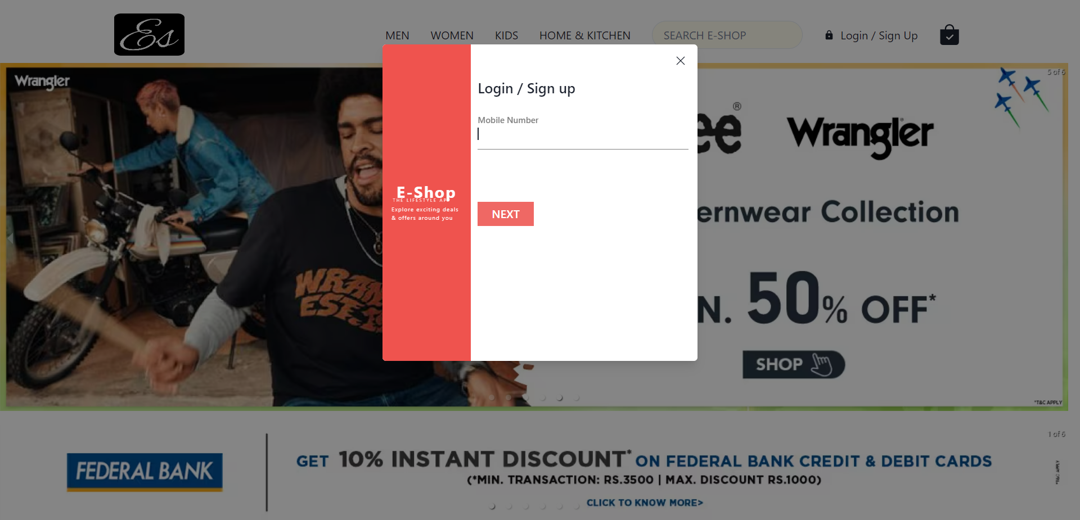Submit the login with the NEXT button
Viewport: 1080px width, 520px height.
pyautogui.click(x=505, y=214)
